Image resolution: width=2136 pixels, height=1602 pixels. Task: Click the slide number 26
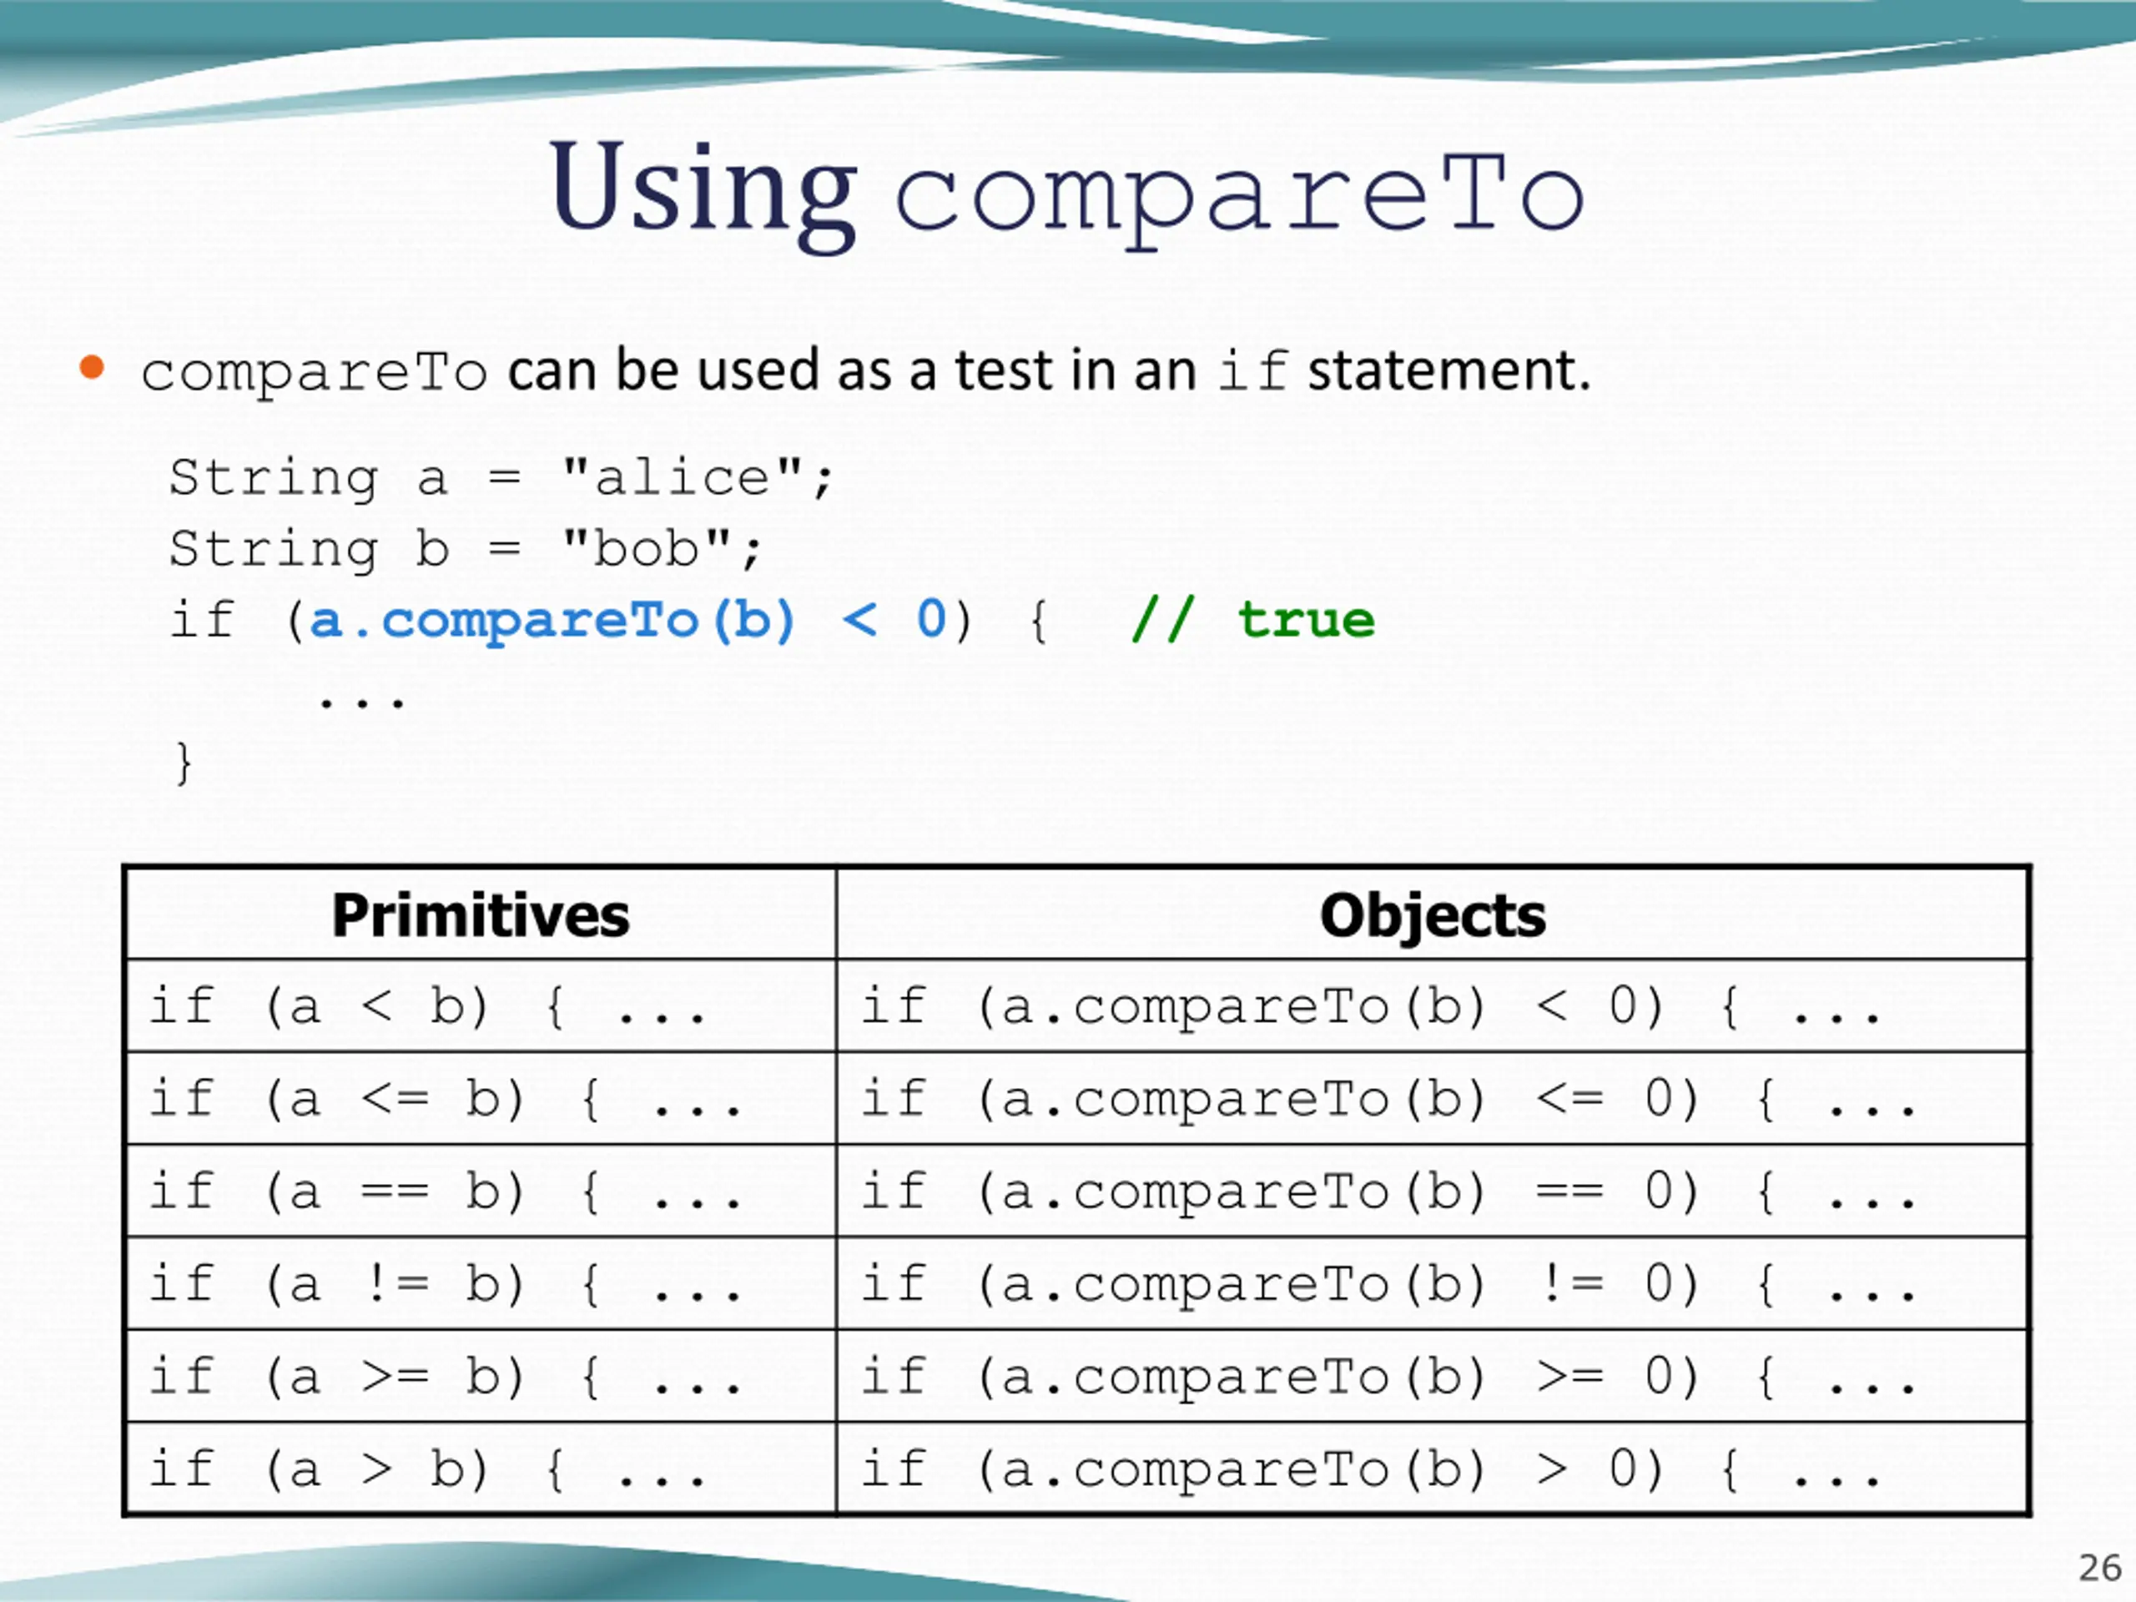pos(2099,1568)
